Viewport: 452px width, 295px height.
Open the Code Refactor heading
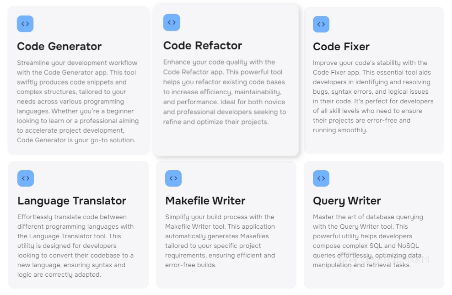[203, 45]
